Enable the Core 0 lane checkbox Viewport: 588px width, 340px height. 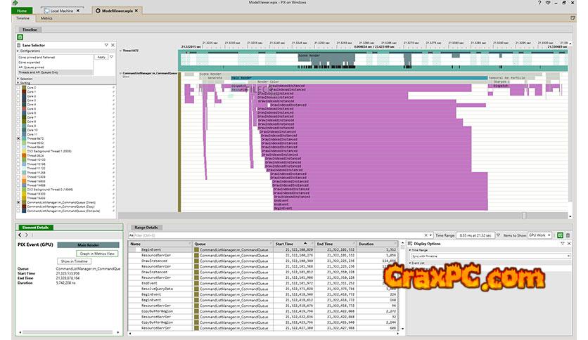point(18,88)
